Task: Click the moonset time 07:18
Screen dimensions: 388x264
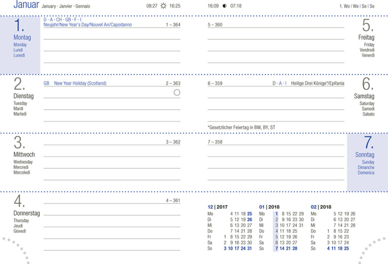Action: pyautogui.click(x=236, y=6)
